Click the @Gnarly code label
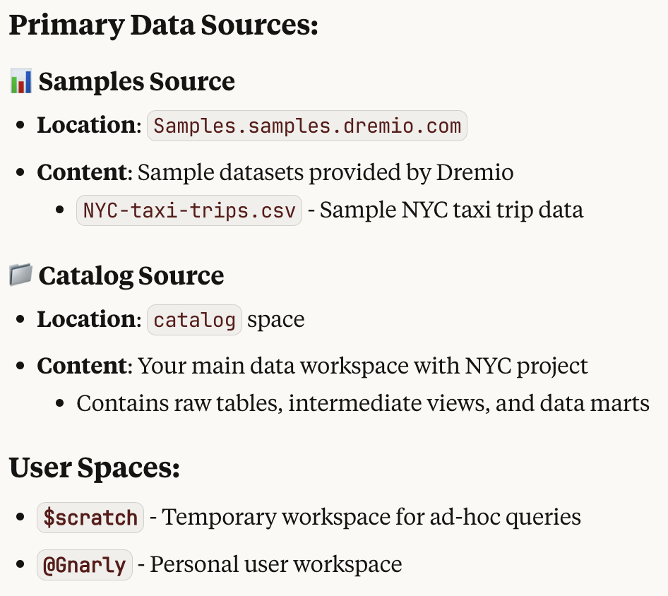Image resolution: width=668 pixels, height=596 pixels. [x=85, y=565]
